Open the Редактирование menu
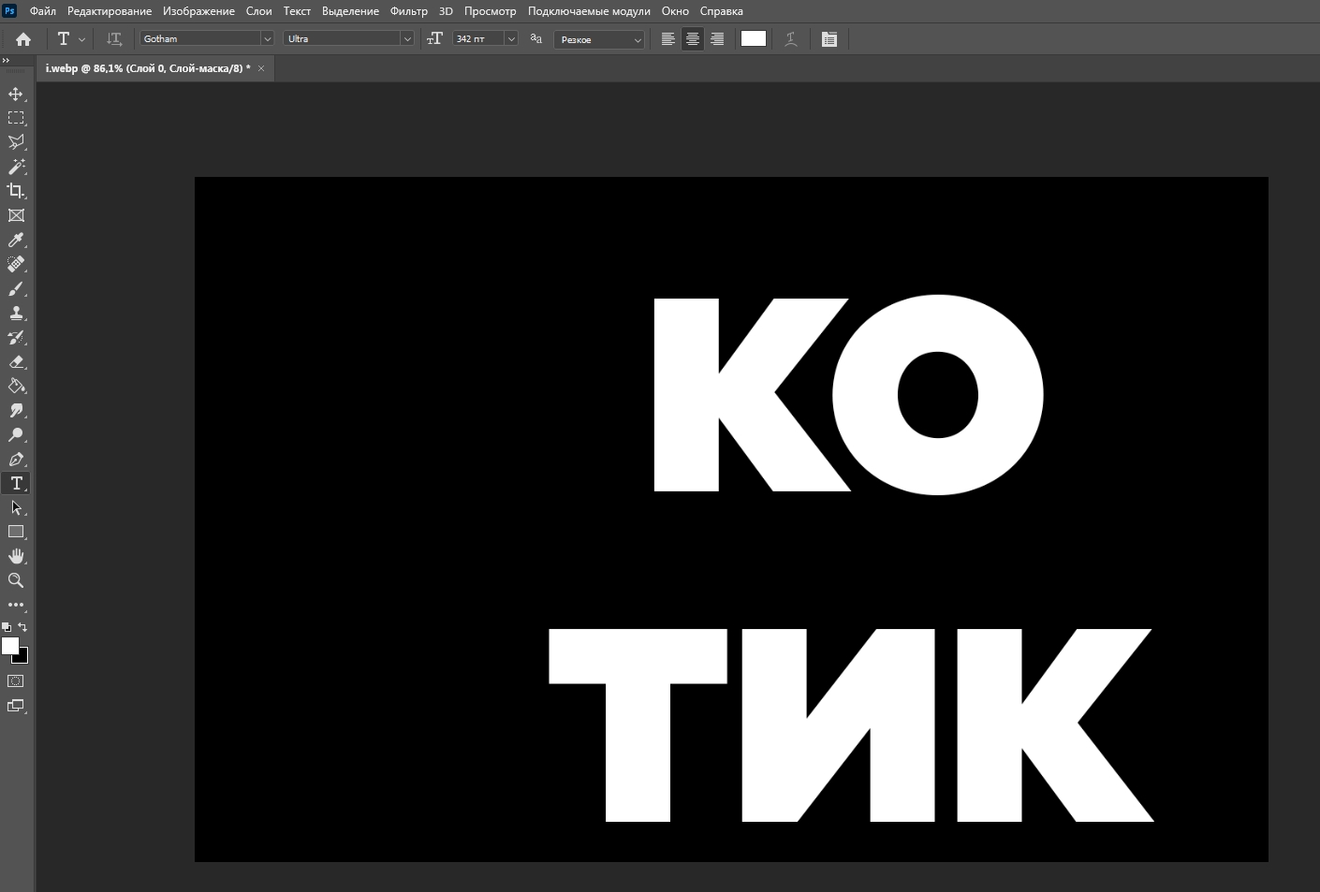Viewport: 1320px width, 892px height. 110,11
